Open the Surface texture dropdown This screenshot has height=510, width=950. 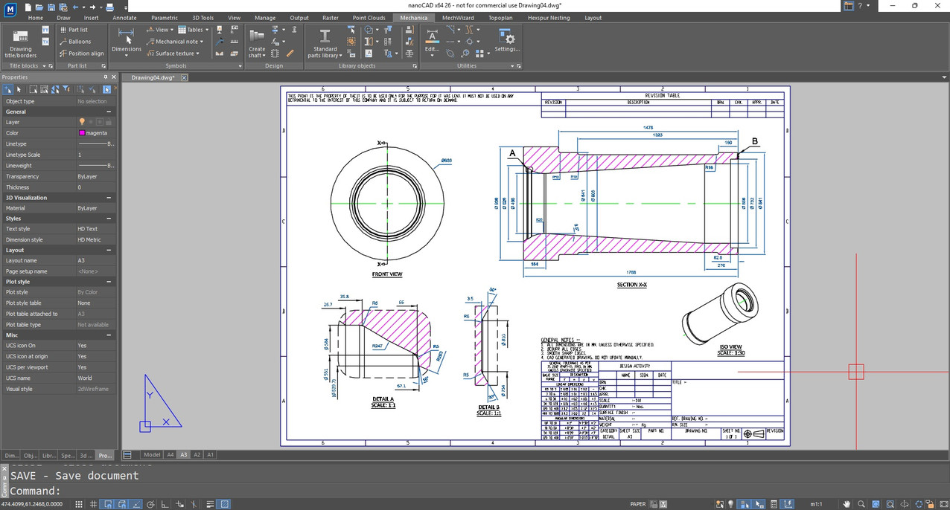[x=173, y=54]
